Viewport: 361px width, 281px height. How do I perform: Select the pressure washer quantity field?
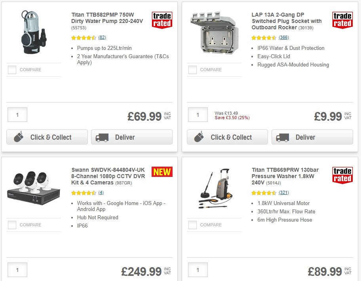tap(198, 270)
